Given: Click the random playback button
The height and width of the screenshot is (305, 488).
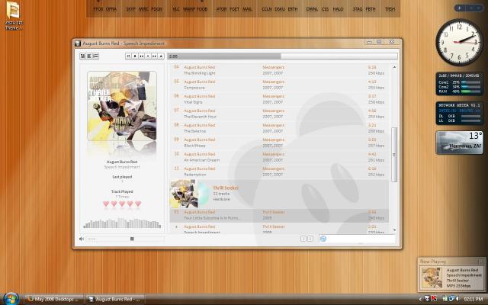Looking at the screenshot, I should (x=161, y=56).
